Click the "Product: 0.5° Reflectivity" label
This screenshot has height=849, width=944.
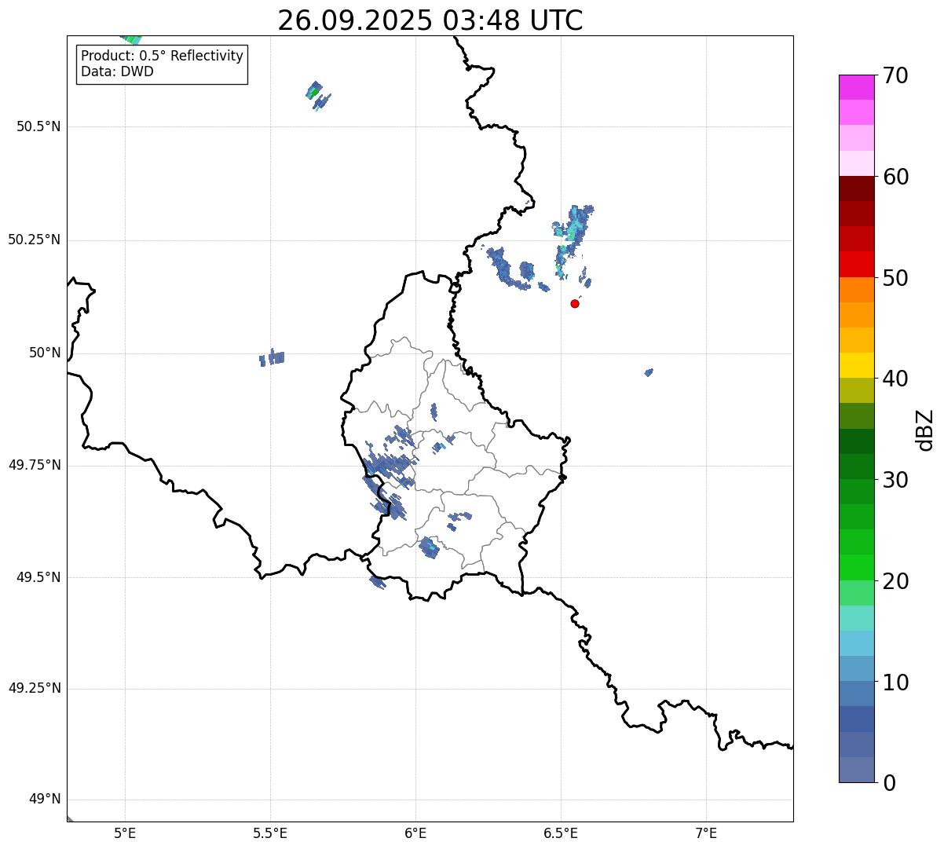[163, 56]
